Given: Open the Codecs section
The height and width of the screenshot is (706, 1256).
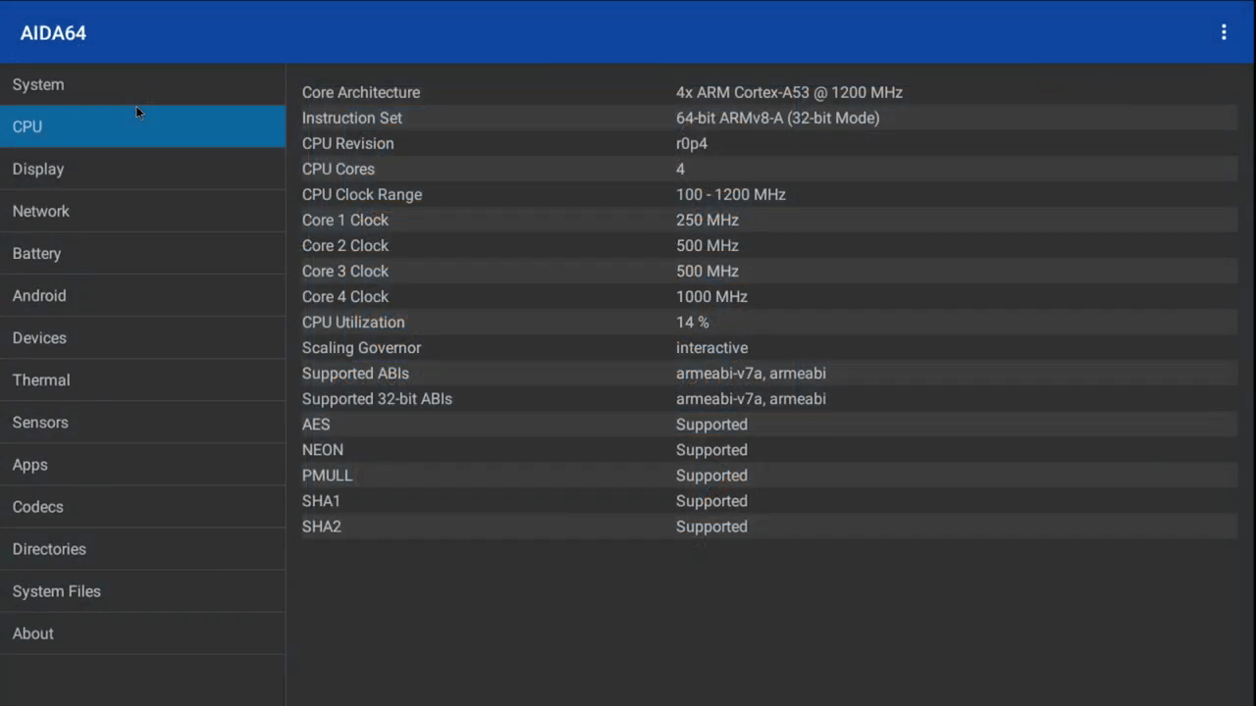Looking at the screenshot, I should (142, 506).
